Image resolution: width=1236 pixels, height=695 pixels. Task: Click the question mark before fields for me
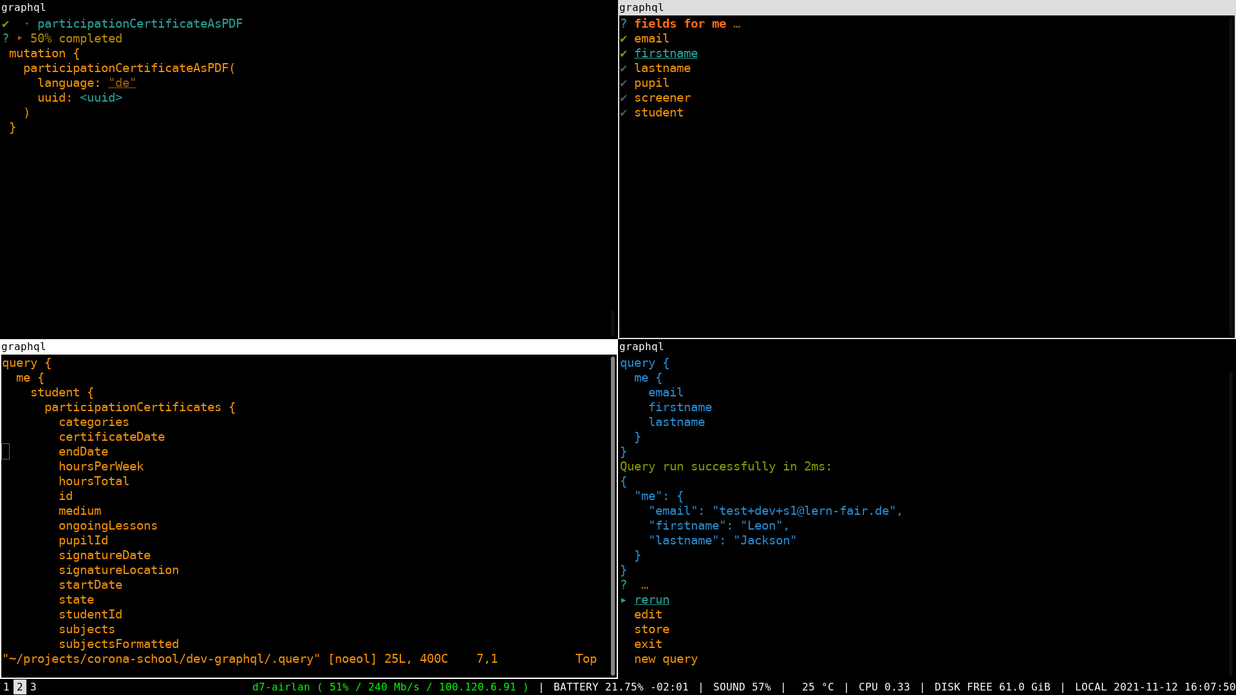pyautogui.click(x=623, y=24)
